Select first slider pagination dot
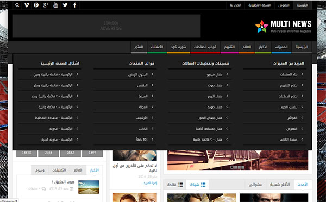326x202 pixels. tap(232, 167)
